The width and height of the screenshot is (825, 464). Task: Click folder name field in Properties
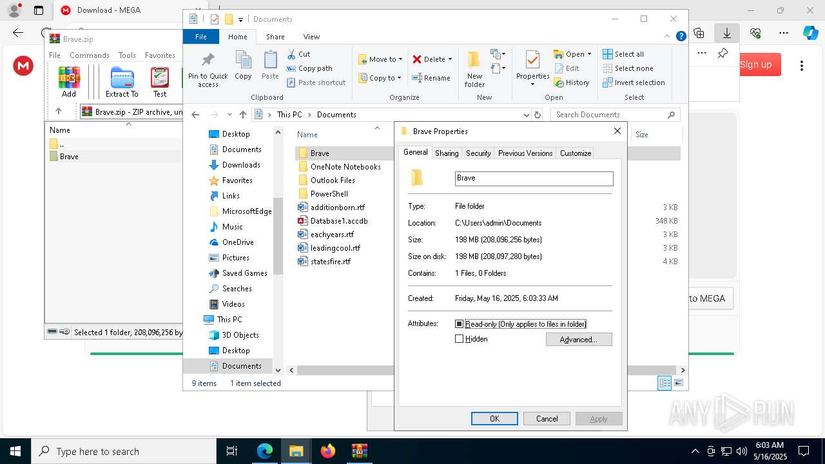click(x=534, y=179)
